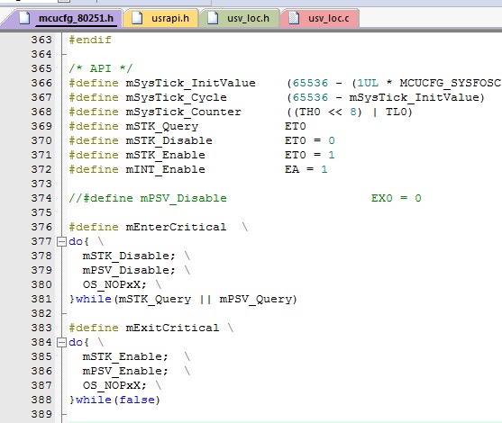Click MCUCFG_SYSFOSC identifier on line 366
Image resolution: width=502 pixels, height=423 pixels.
(x=450, y=83)
